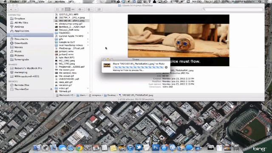Launch Photoshop from the Dock

tap(156, 147)
